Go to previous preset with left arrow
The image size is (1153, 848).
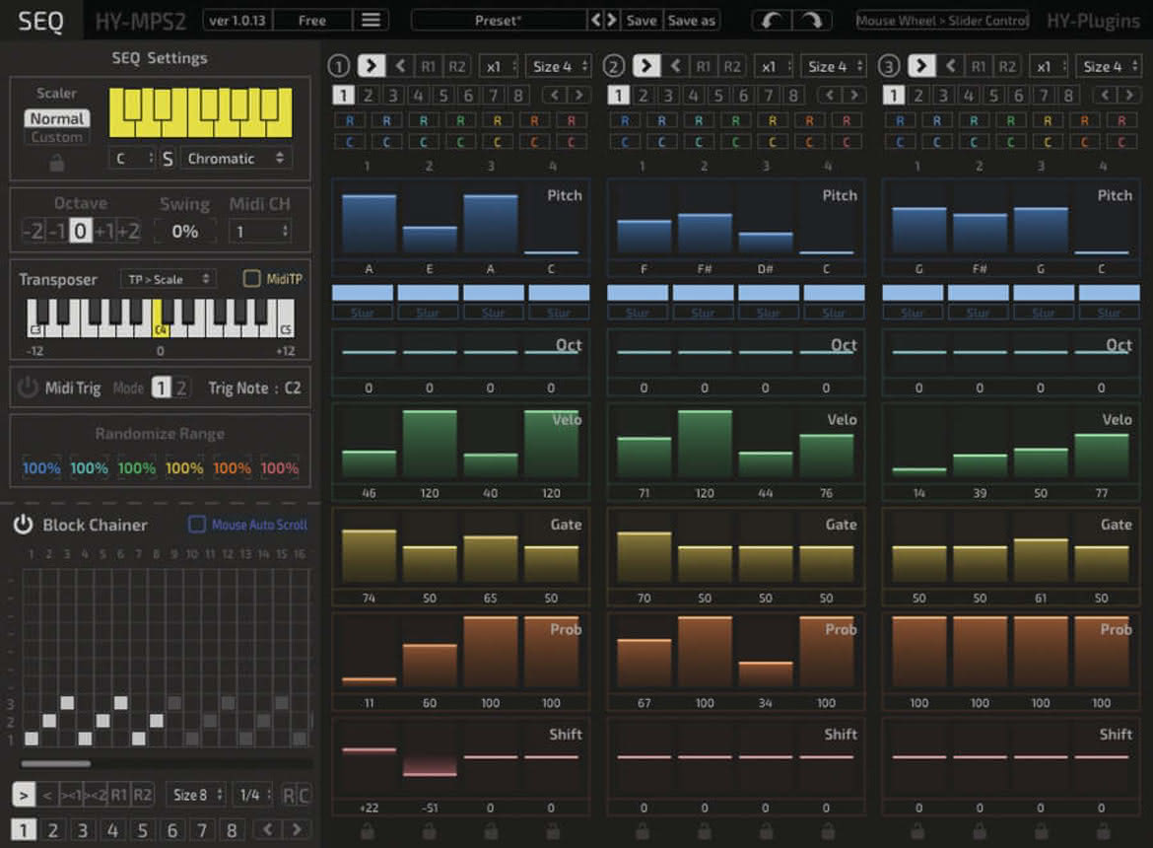596,20
